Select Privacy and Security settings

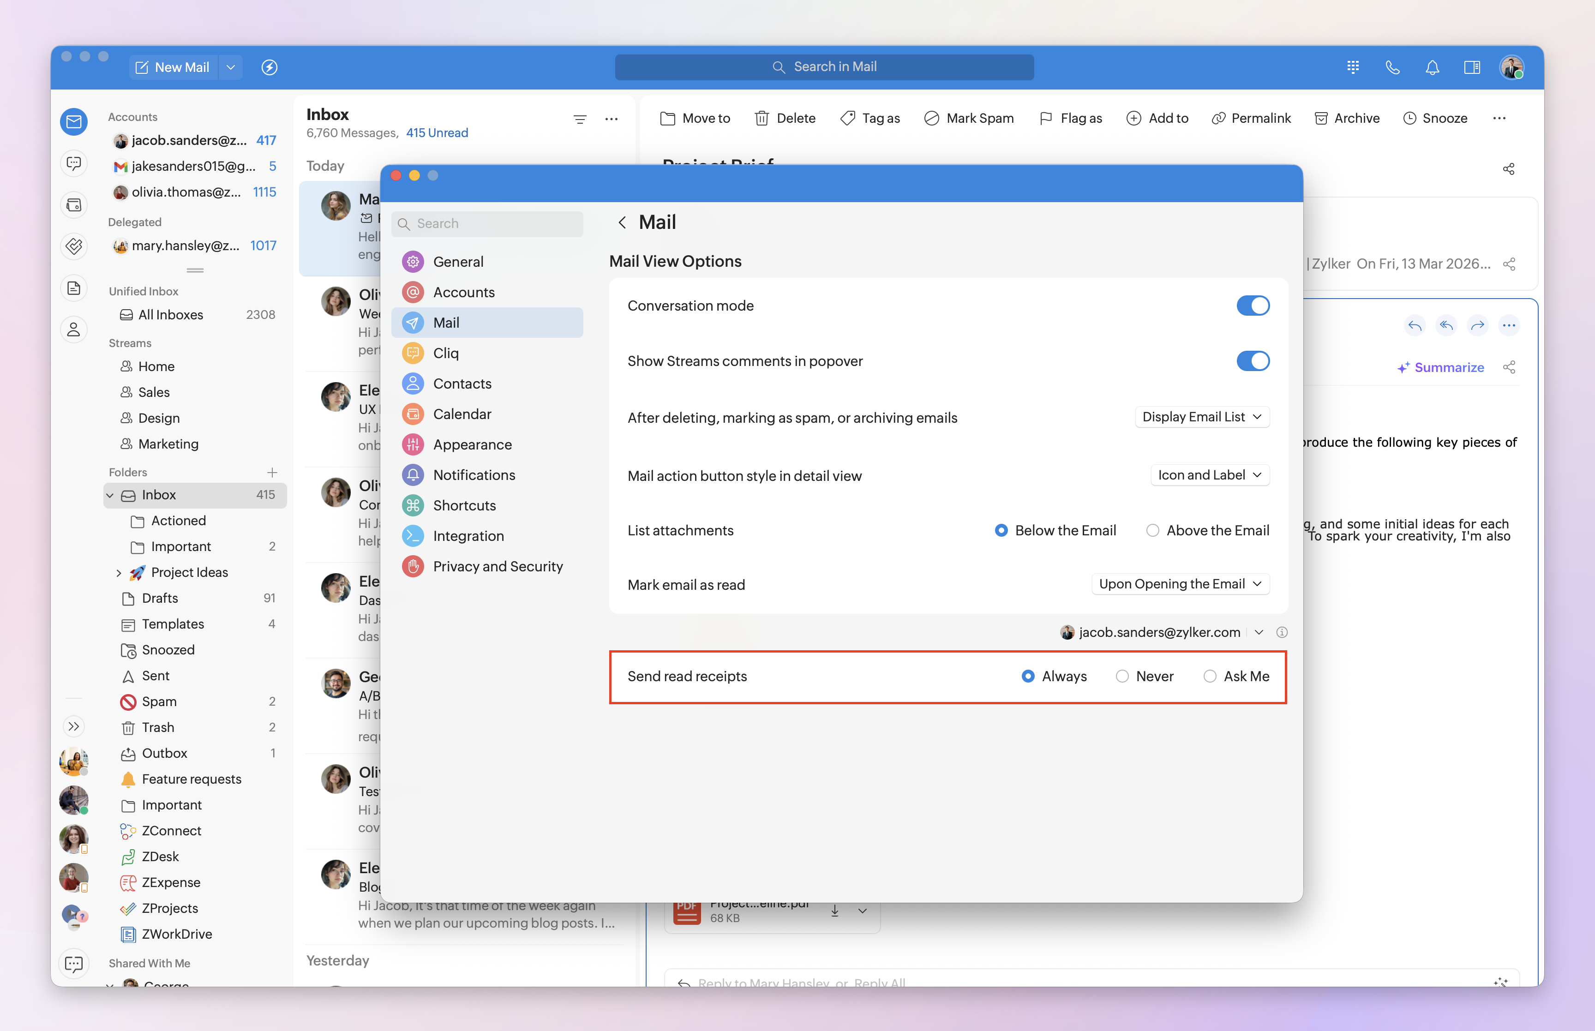(498, 566)
